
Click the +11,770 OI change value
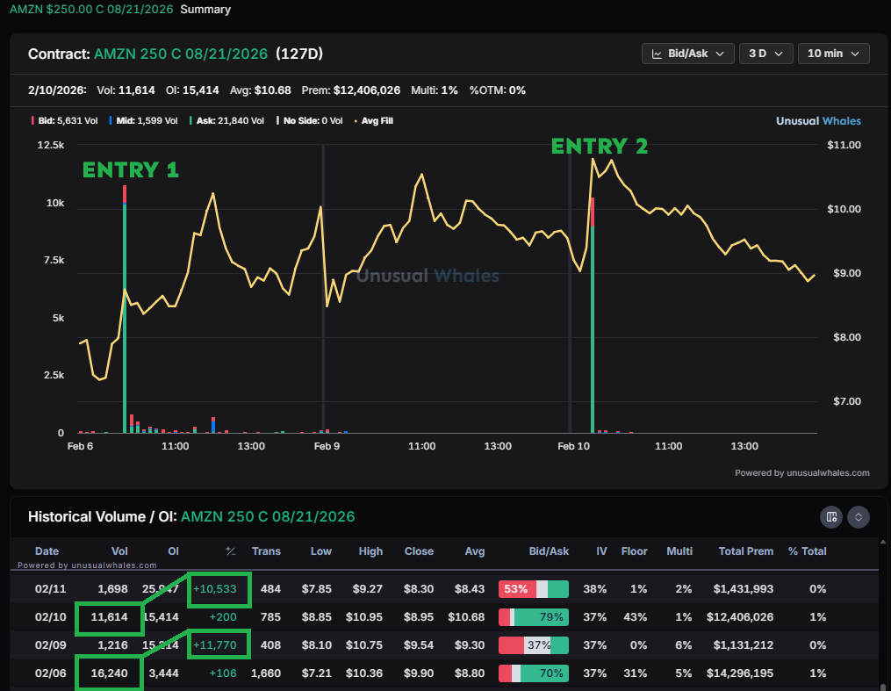tap(215, 645)
